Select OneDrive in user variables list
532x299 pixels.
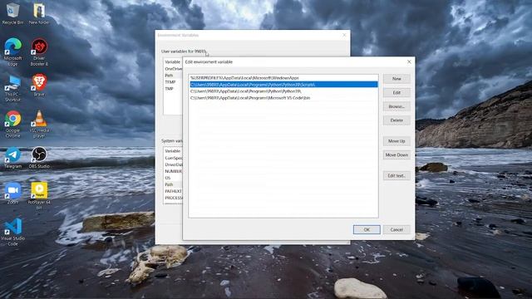click(x=174, y=69)
